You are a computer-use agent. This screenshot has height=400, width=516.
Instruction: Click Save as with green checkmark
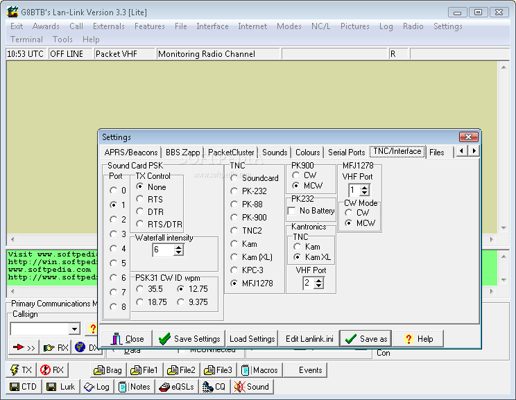pos(366,339)
